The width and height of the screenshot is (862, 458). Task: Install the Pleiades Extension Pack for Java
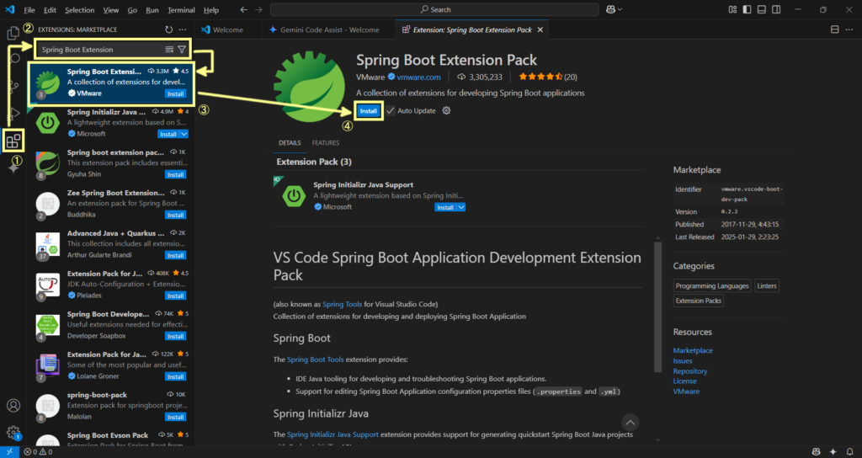(x=175, y=296)
